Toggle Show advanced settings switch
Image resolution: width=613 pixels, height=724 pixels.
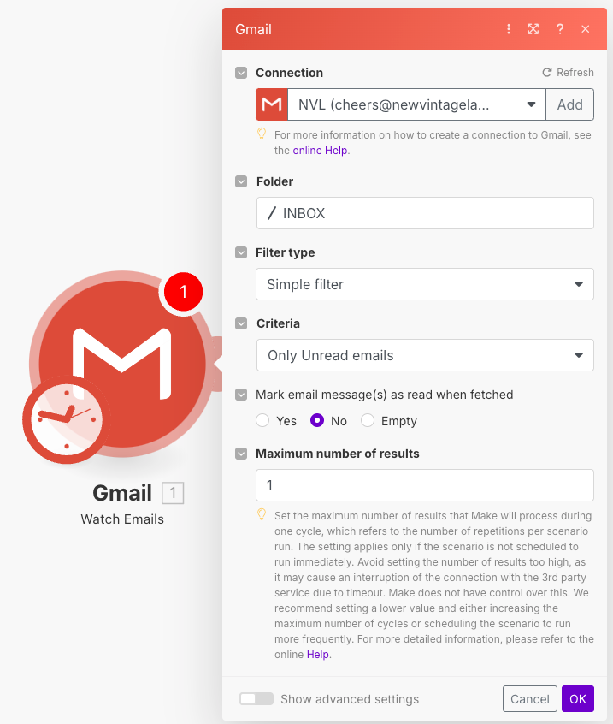click(256, 698)
